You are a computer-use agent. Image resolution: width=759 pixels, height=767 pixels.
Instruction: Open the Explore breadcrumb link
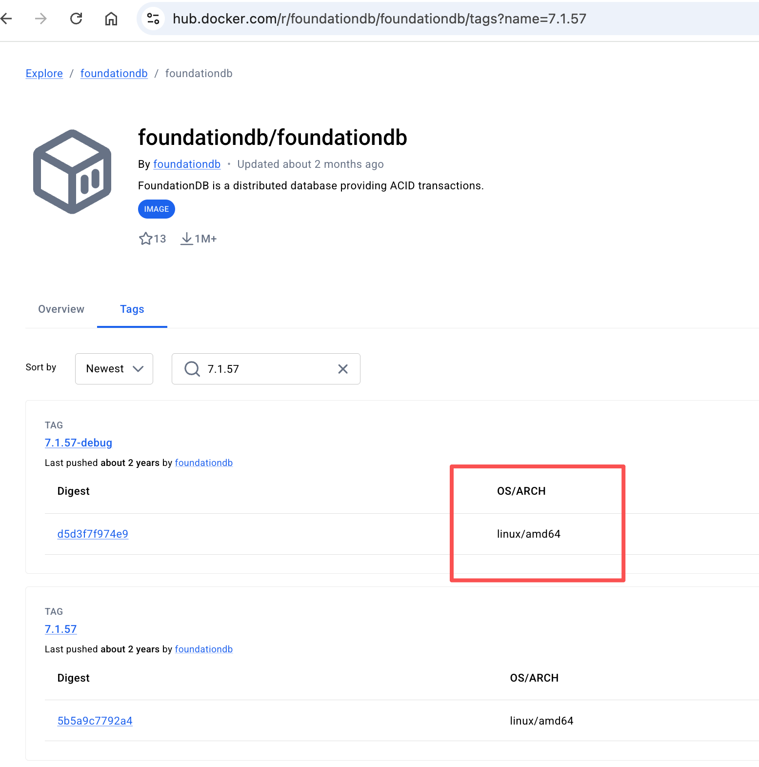click(44, 74)
